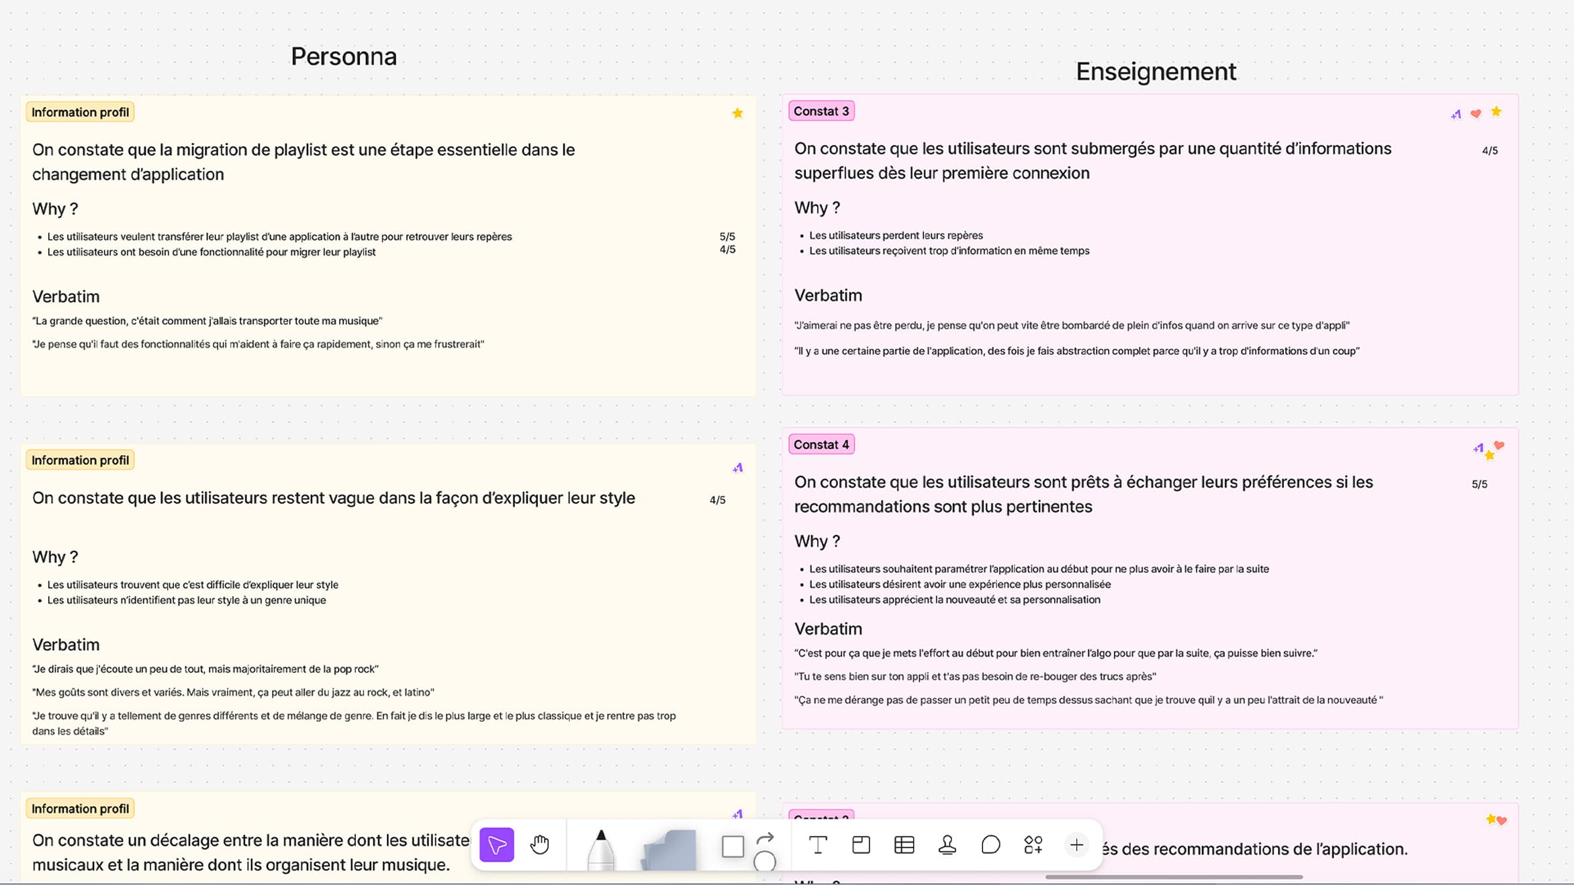
Task: Click the 5/5 score on migration card
Action: 727,237
